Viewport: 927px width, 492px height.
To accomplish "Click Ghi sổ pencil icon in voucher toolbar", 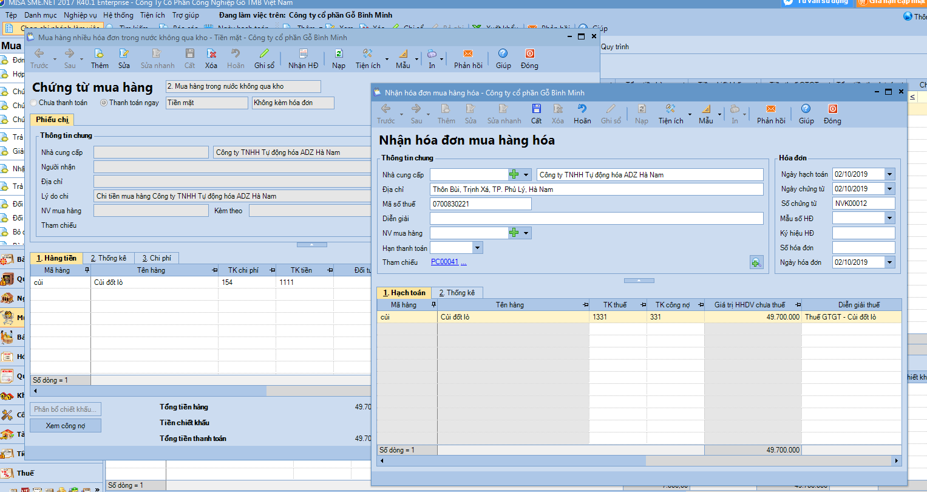I will (x=264, y=58).
